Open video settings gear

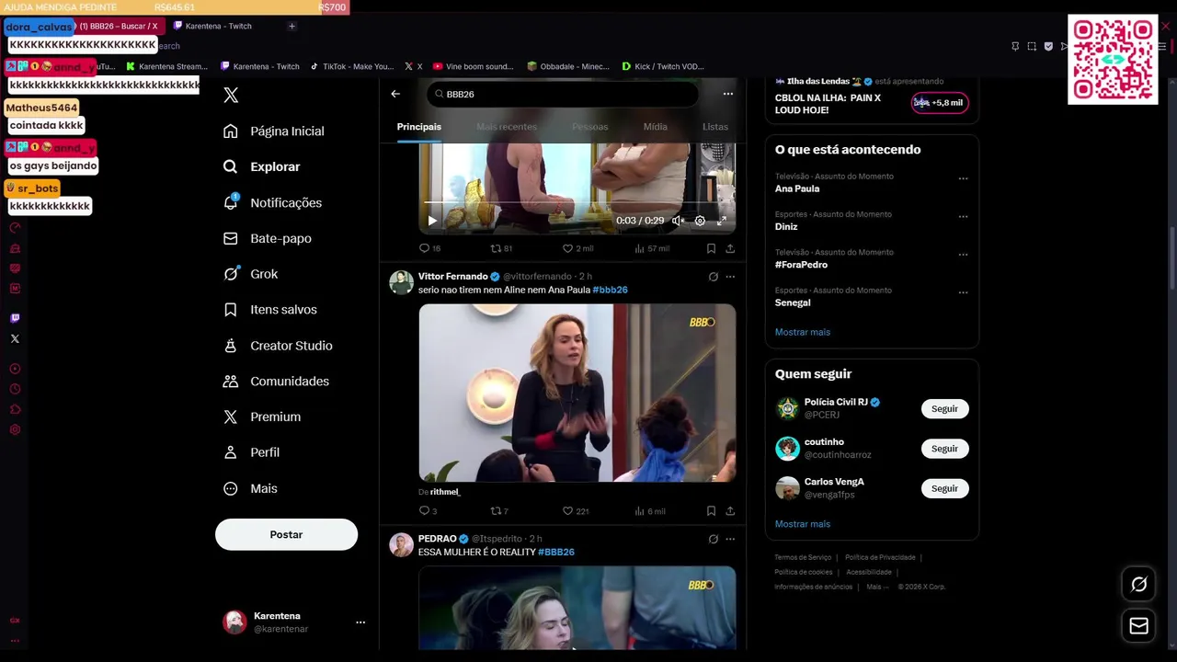click(x=700, y=221)
